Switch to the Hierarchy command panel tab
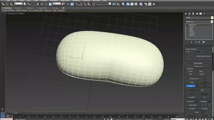Image resolution: width=214 pixels, height=120 pixels. (193, 14)
